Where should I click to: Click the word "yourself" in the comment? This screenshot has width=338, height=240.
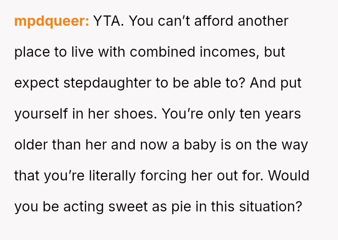click(41, 114)
